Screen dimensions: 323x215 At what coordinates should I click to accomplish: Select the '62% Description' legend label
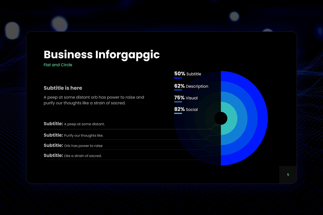[191, 86]
